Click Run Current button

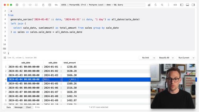[x=184, y=58]
